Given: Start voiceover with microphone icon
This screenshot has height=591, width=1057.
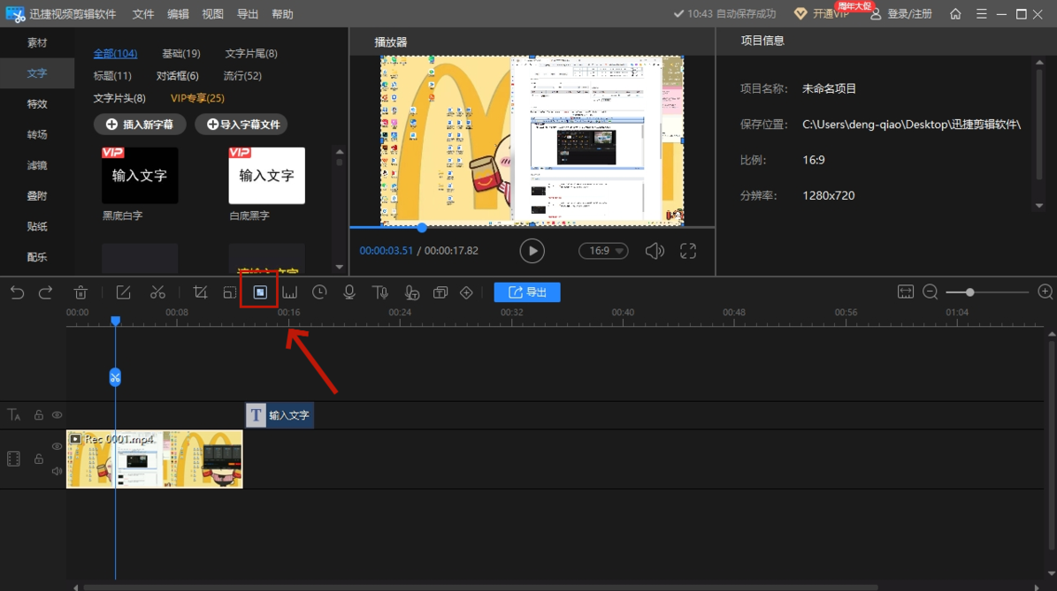Looking at the screenshot, I should coord(349,292).
